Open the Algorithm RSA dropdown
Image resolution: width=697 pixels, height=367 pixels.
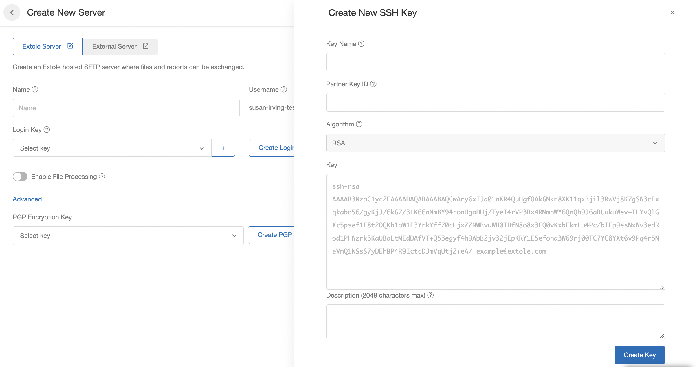click(x=496, y=143)
